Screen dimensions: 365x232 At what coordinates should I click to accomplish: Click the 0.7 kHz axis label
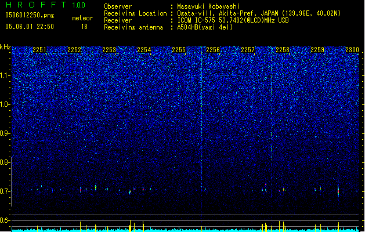pos(5,191)
